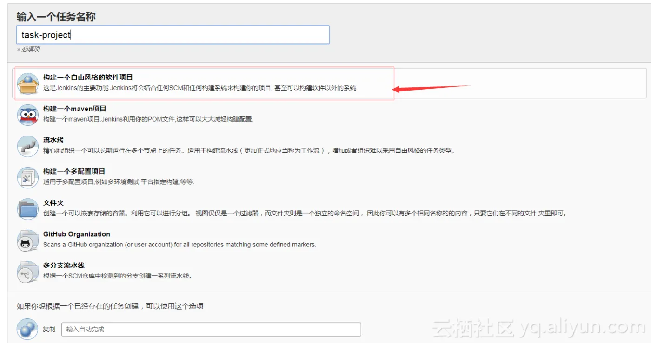Click the freestyle project Jenkins description text
This screenshot has height=343, width=651.
(x=200, y=88)
